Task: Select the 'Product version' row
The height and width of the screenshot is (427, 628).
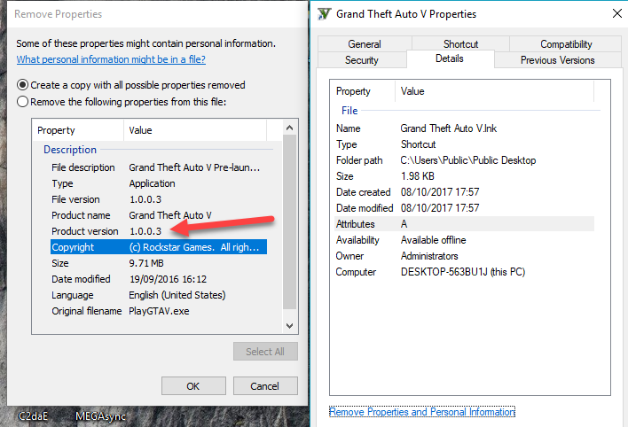Action: 159,231
